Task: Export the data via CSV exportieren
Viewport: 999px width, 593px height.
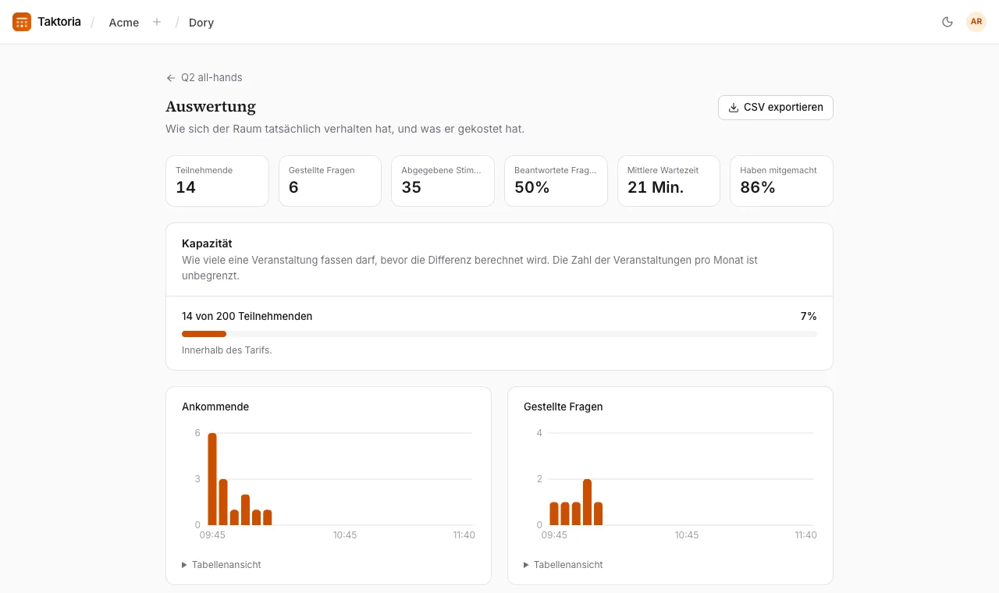Action: coord(776,108)
